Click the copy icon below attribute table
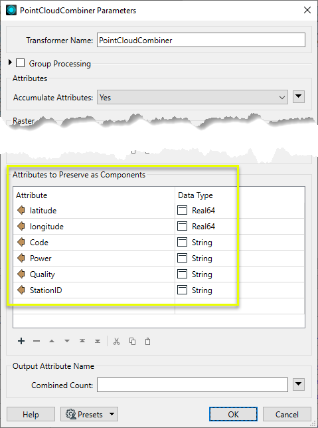The height and width of the screenshot is (428, 318). point(132,341)
